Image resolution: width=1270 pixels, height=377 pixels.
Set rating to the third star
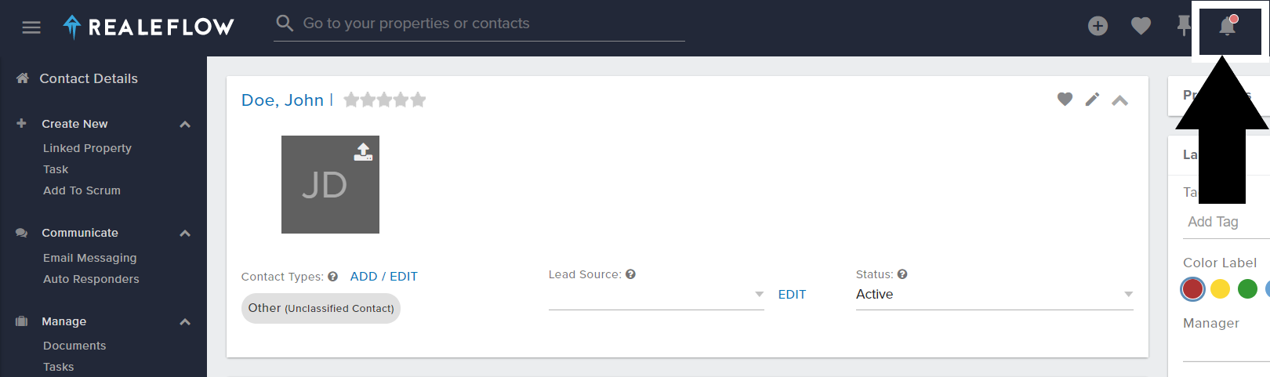click(x=385, y=100)
